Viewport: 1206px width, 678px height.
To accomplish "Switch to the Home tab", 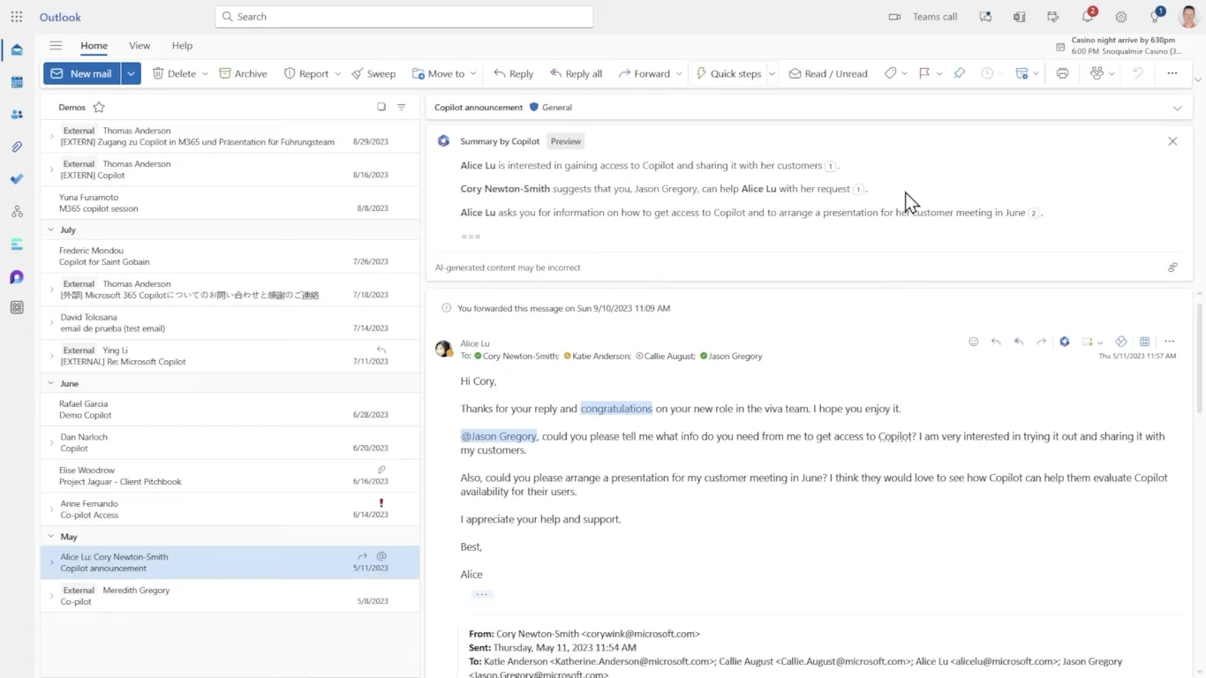I will pos(94,46).
